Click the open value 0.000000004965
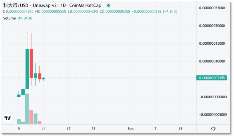Screen dimensions: 234x137 tap(19, 12)
